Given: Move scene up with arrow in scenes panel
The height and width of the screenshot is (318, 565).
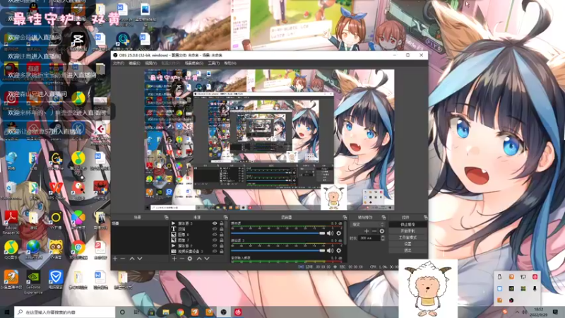Looking at the screenshot, I should coord(132,259).
